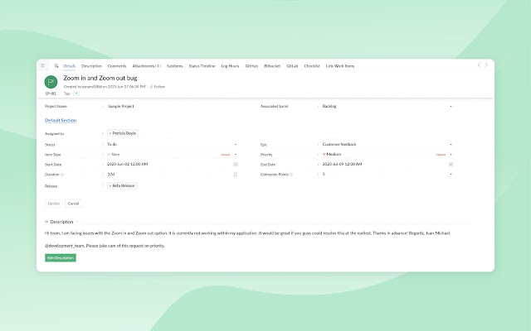531x331 pixels.
Task: Go to previous work item arrow
Action: [x=479, y=65]
